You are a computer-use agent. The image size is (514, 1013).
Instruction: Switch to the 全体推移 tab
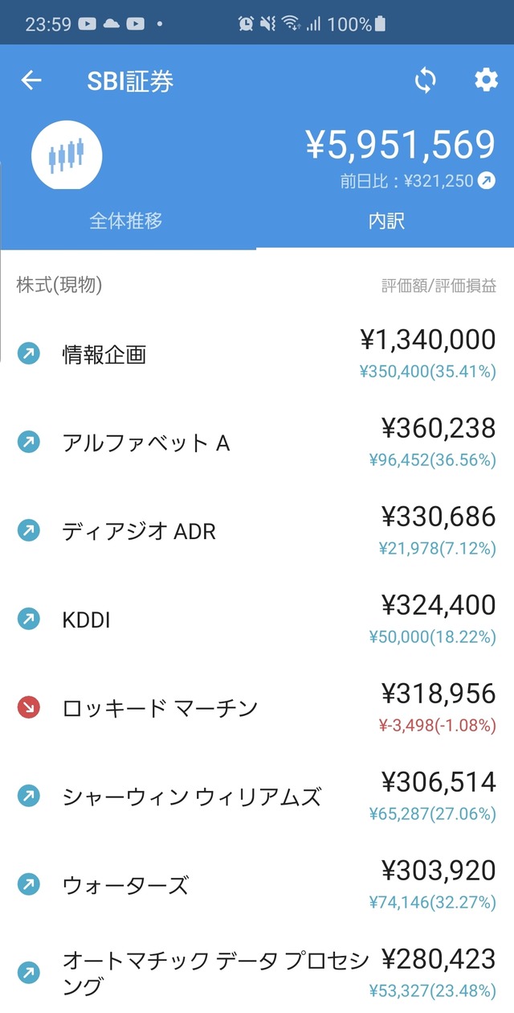point(126,220)
